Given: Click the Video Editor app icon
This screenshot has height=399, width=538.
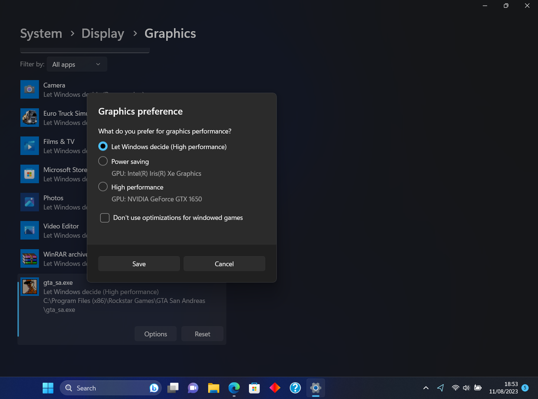Looking at the screenshot, I should click(29, 230).
